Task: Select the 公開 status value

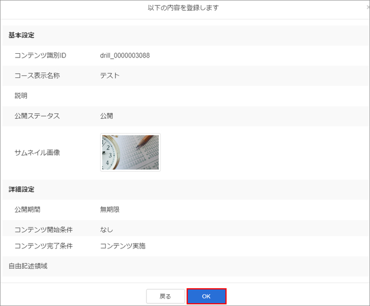Action: (106, 116)
